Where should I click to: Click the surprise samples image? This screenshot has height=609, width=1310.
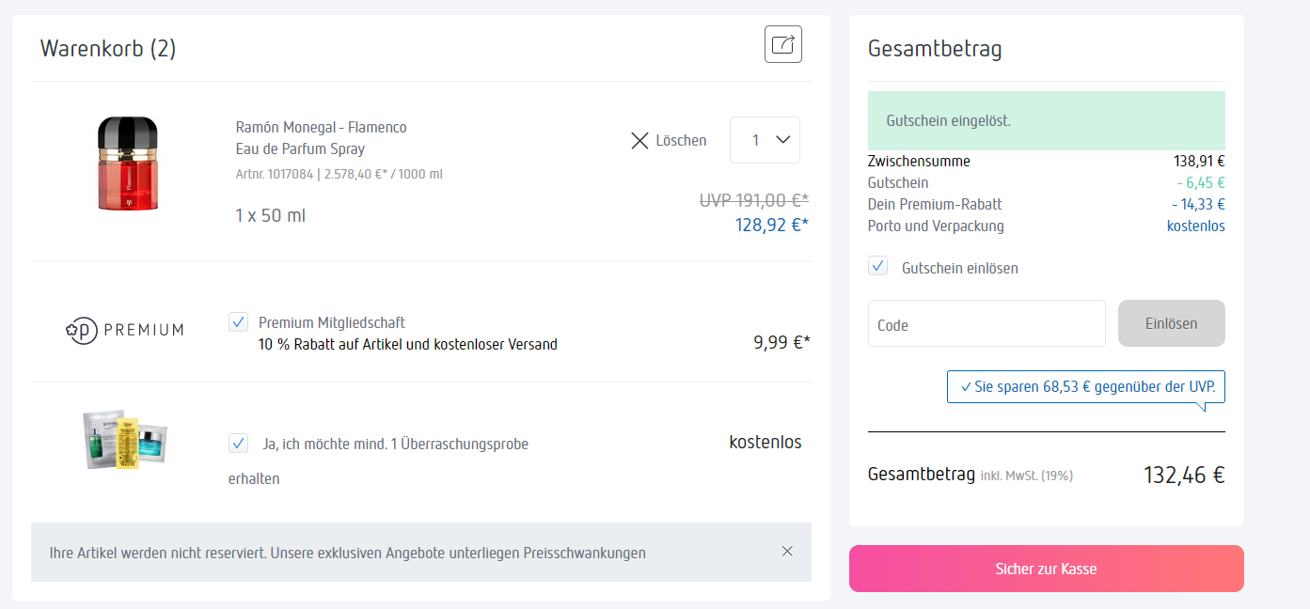tap(124, 438)
